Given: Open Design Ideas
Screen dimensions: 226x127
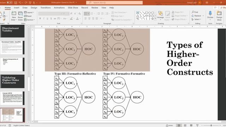Looking at the screenshot, I should (x=219, y=16).
